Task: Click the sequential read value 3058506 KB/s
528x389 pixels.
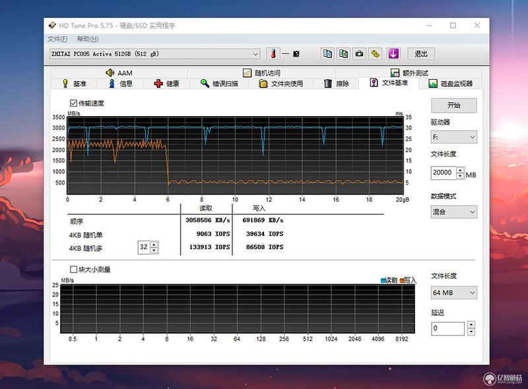Action: [x=208, y=220]
